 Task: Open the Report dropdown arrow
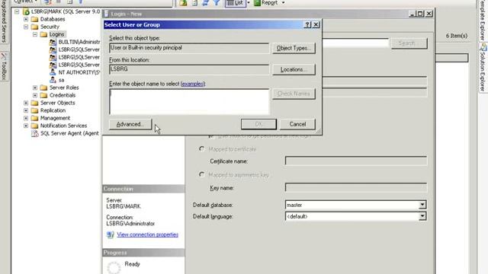tap(283, 3)
